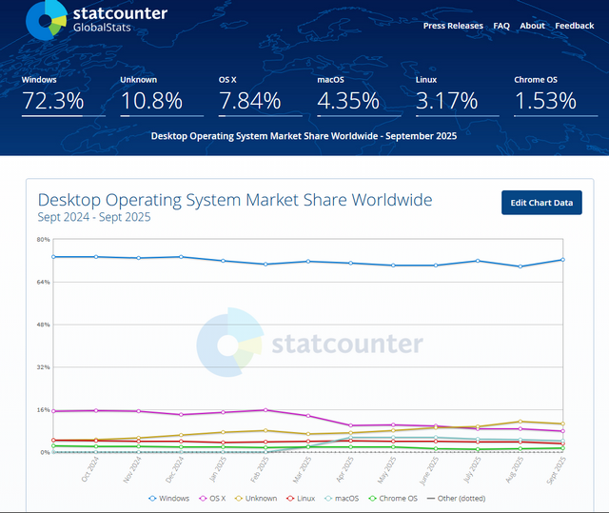Viewport: 609px width, 513px height.
Task: Click the Mar 2025 axis label
Action: 302,469
